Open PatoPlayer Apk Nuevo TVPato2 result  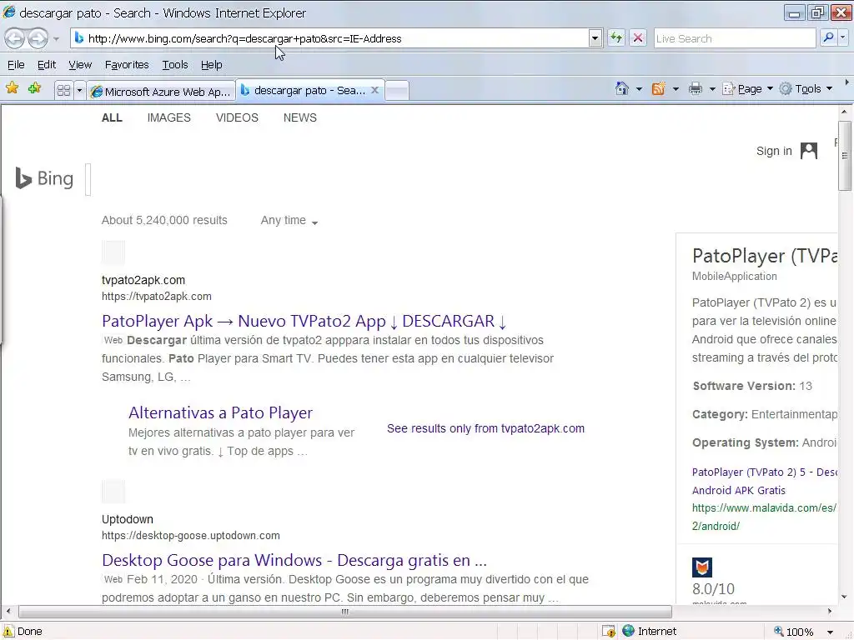point(304,321)
